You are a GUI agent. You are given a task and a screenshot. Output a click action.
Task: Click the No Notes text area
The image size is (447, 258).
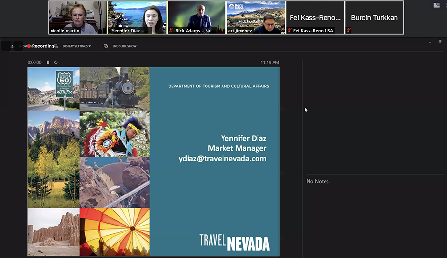318,181
